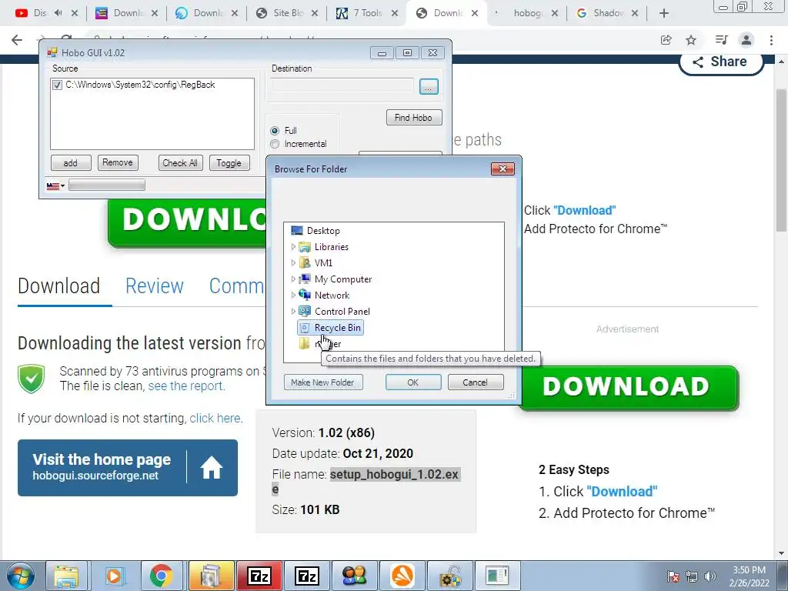Switch to the Site Blo browser tab
Screen dimensions: 788x591
(x=286, y=13)
